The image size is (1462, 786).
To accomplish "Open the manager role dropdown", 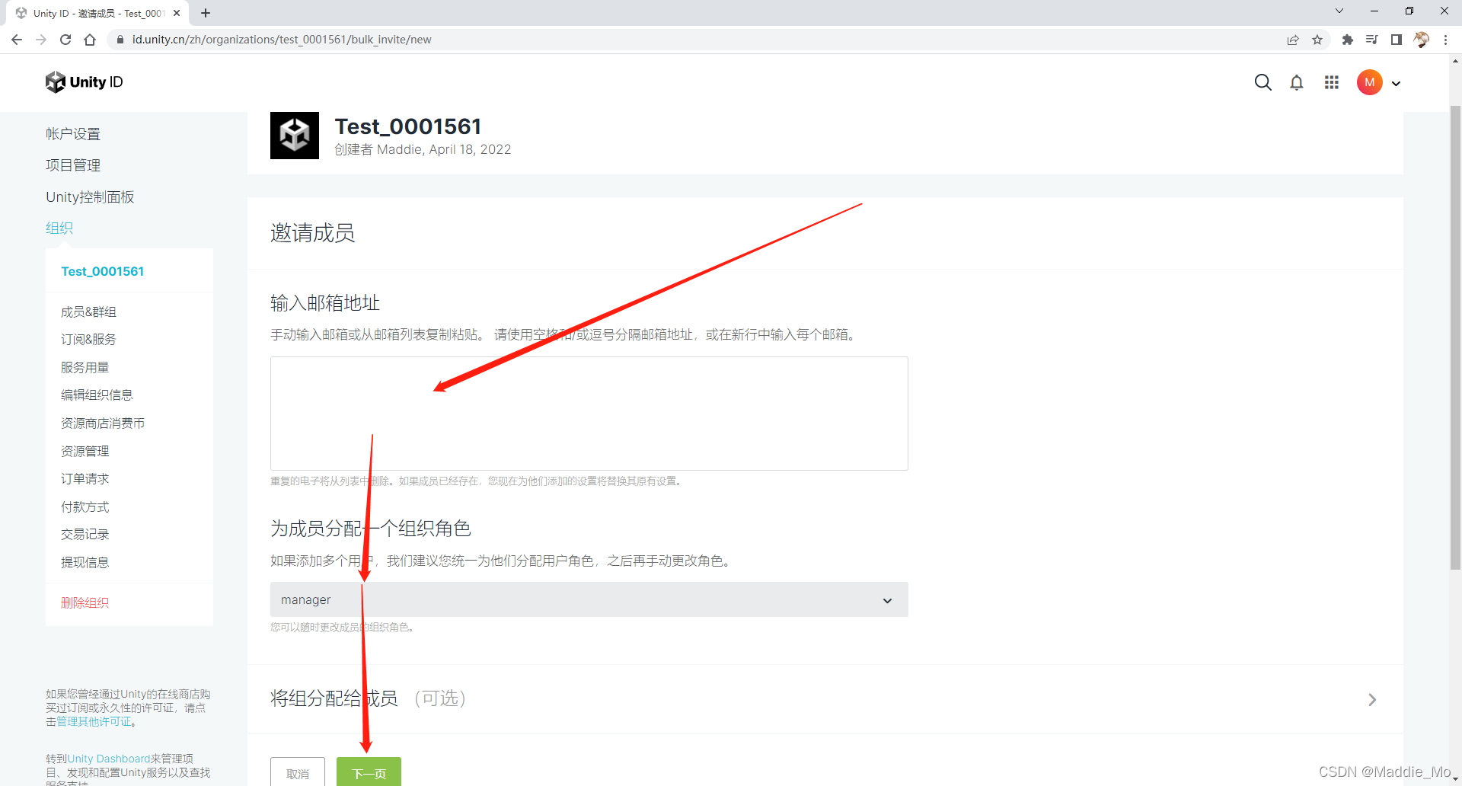I will point(589,599).
